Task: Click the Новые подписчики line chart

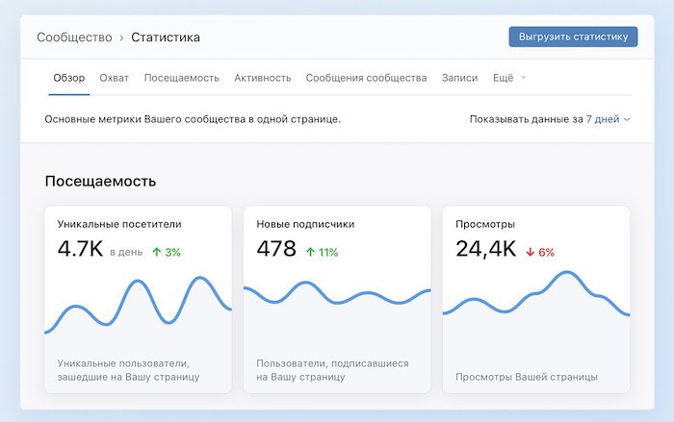Action: click(337, 293)
